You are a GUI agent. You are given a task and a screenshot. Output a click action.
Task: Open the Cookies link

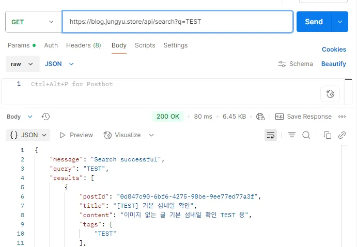pos(334,50)
